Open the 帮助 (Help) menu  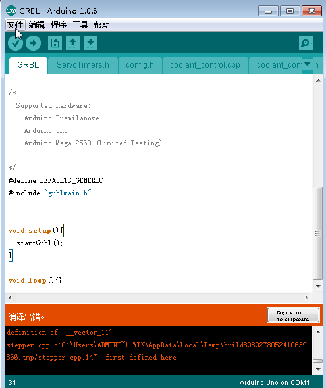tap(101, 25)
